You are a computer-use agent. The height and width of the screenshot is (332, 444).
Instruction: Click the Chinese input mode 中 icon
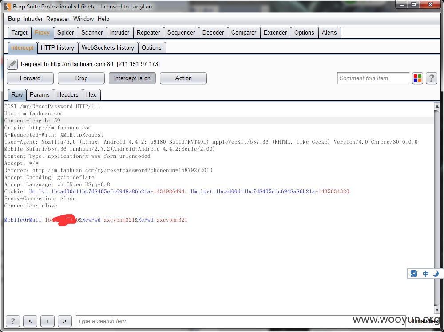pyautogui.click(x=426, y=273)
